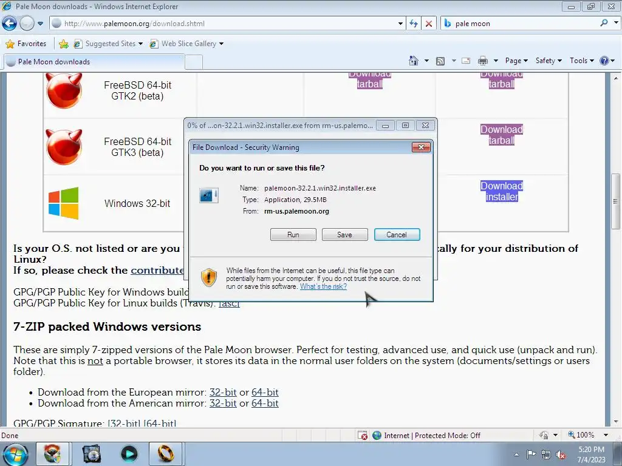
Task: Open the Tools menu
Action: point(581,61)
